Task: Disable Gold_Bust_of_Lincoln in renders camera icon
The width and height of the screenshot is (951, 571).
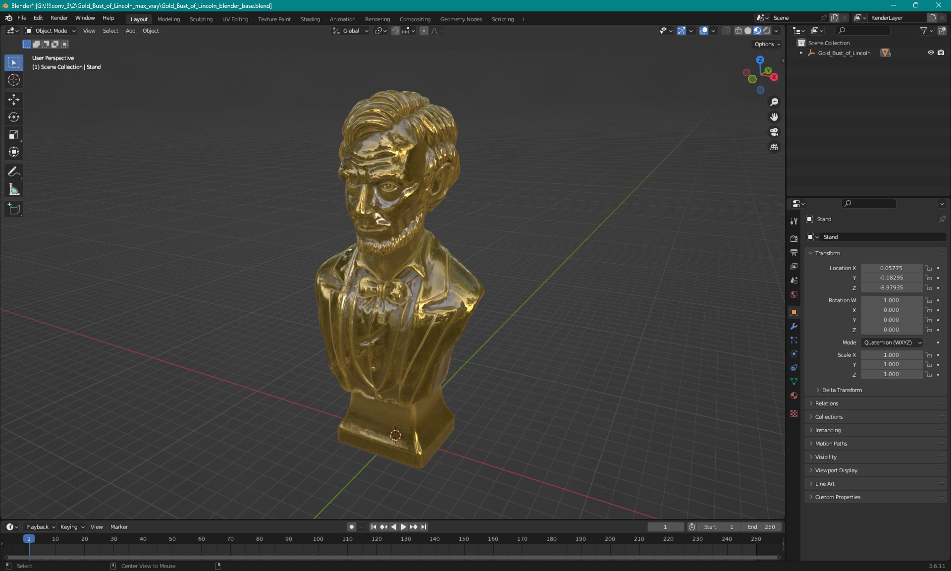Action: pos(941,53)
